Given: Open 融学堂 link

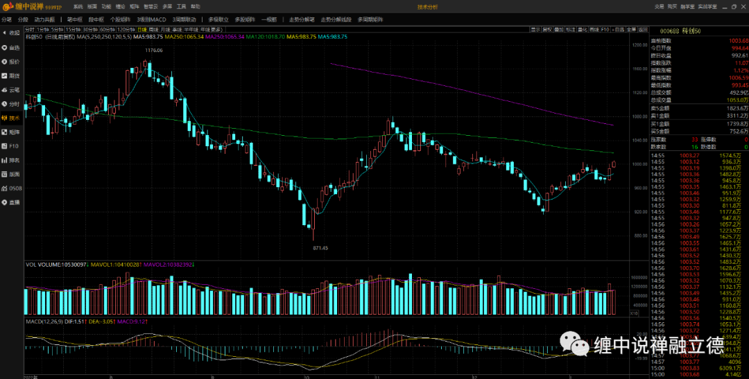Looking at the screenshot, I should (x=687, y=7).
